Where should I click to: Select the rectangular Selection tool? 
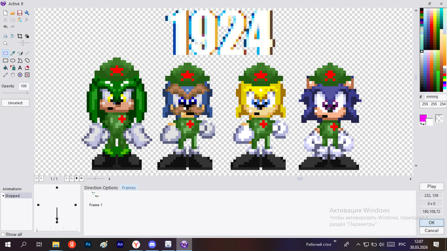click(x=5, y=53)
